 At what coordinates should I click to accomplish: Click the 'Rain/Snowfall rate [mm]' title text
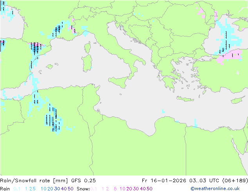tap(34, 180)
